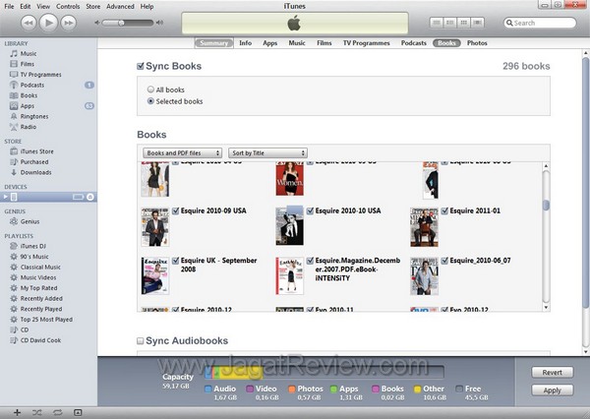
Task: Open Ringtones in the sidebar
Action: pos(34,117)
